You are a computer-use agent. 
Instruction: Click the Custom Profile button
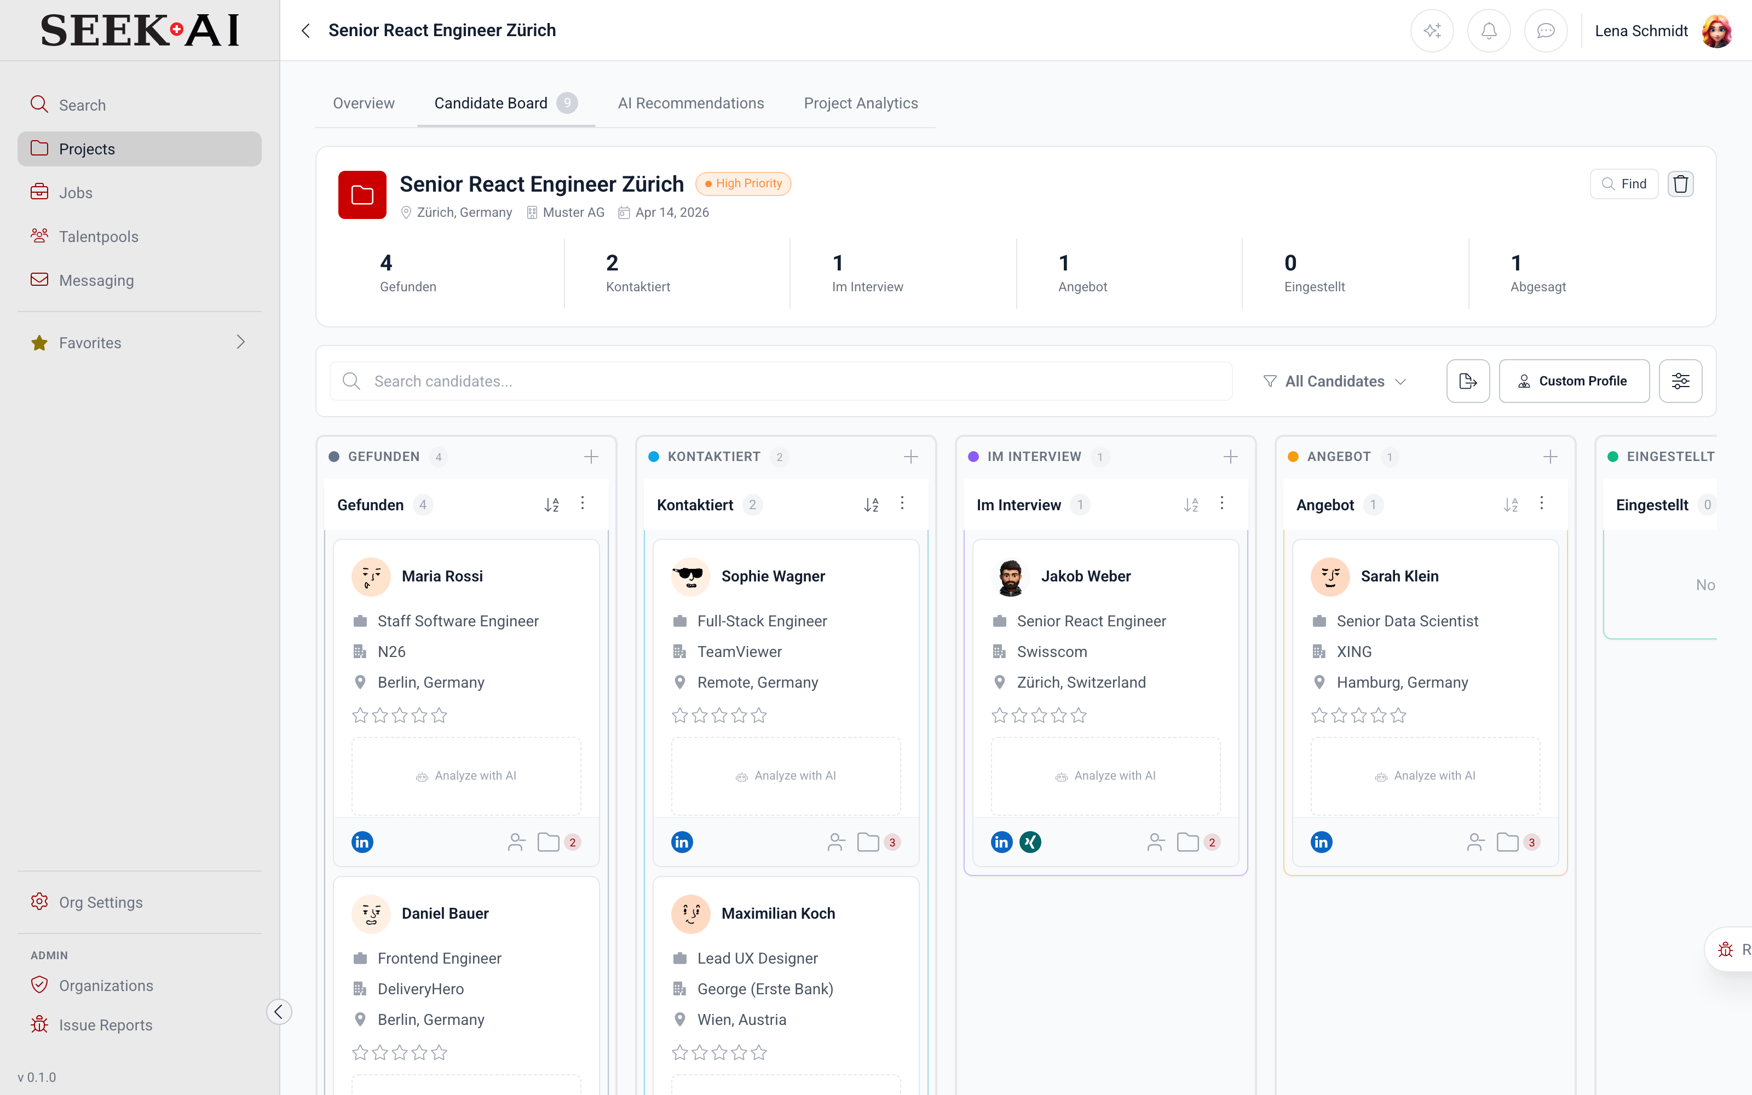click(x=1574, y=381)
